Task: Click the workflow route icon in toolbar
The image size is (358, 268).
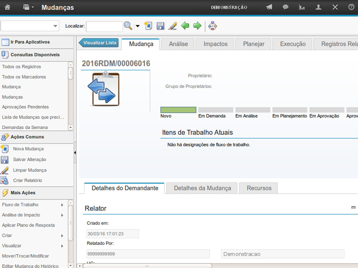Action: (212, 26)
